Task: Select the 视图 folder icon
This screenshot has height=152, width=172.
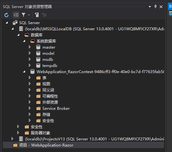Action: (38, 84)
